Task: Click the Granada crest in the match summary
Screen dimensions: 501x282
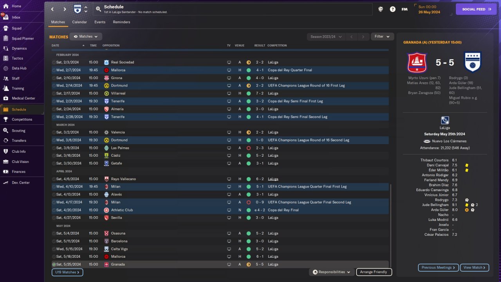Action: coord(417,62)
